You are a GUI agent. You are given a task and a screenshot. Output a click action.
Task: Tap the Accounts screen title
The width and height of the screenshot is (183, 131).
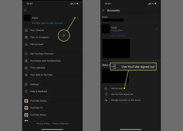coord(113,10)
